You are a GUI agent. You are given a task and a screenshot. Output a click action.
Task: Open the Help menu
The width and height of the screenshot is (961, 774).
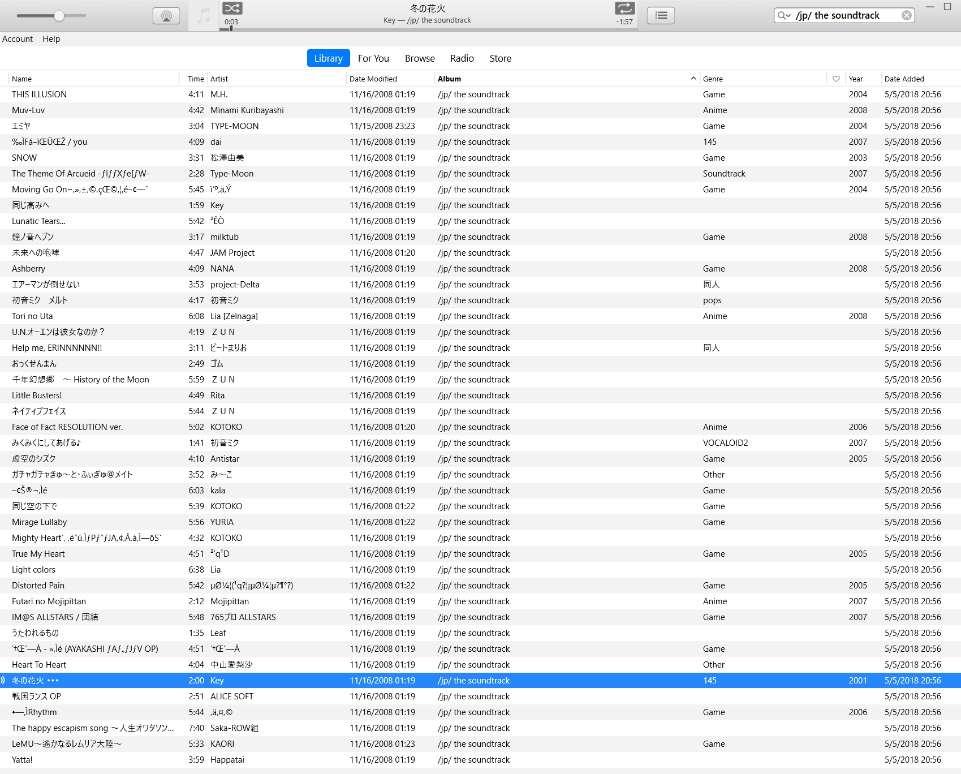coord(51,39)
